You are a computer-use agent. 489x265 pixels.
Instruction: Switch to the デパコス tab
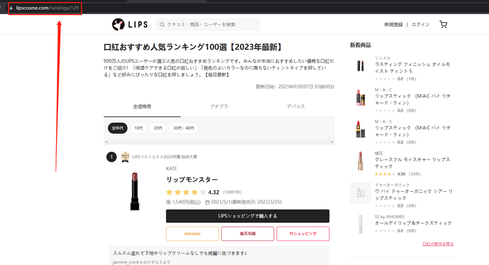(296, 106)
